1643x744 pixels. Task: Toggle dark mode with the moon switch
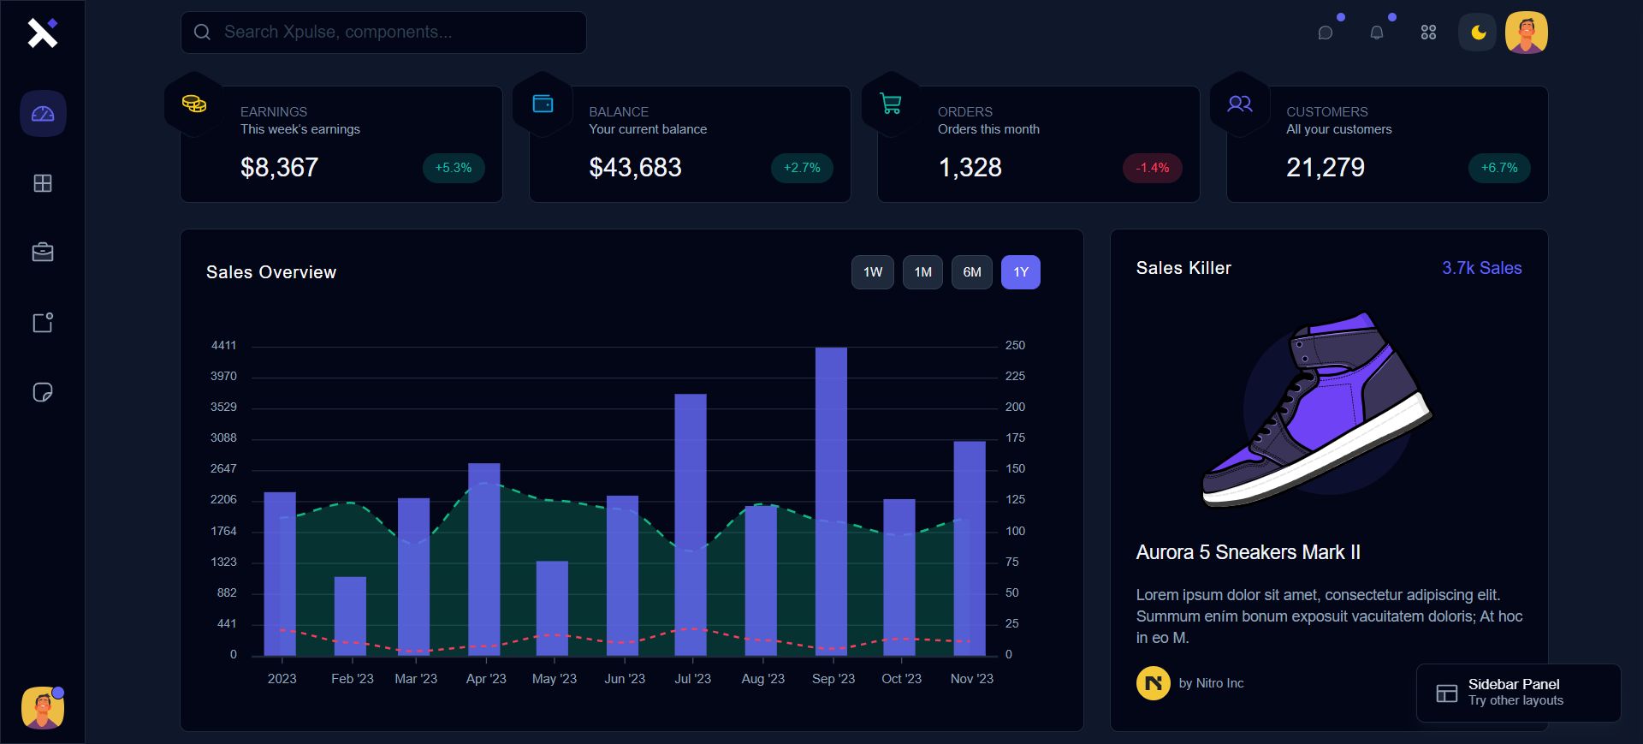[1478, 33]
